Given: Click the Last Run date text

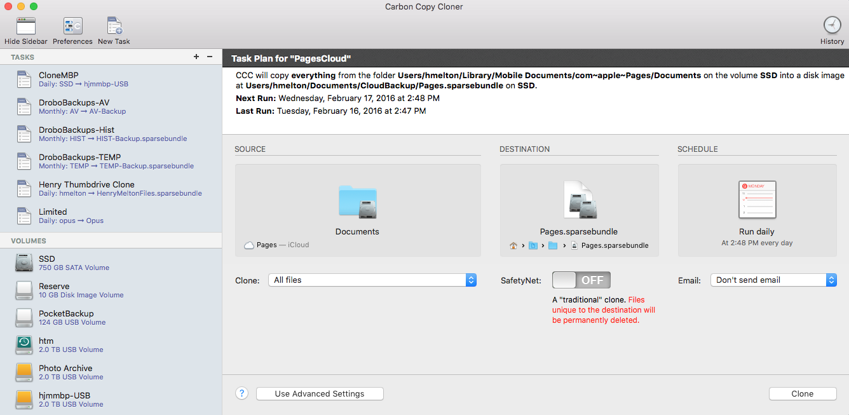Looking at the screenshot, I should click(351, 111).
